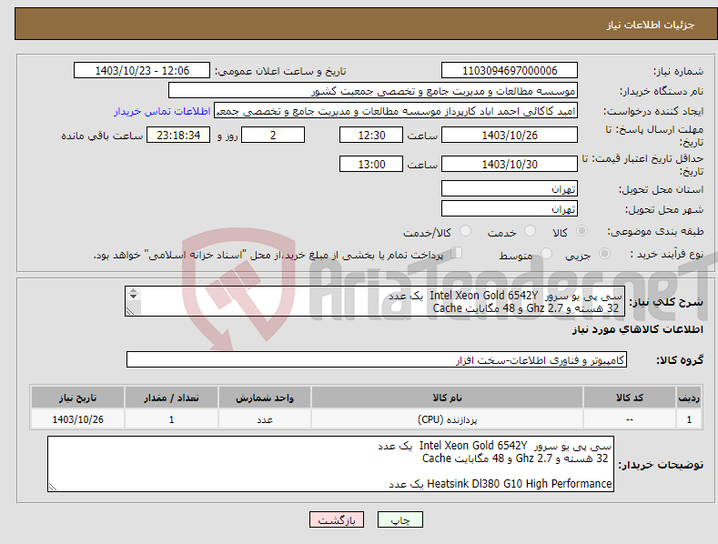Viewport: 718px width, 544px height.
Task: Click scroll down arrow in شرح کلی نیاز box
Action: [133, 297]
